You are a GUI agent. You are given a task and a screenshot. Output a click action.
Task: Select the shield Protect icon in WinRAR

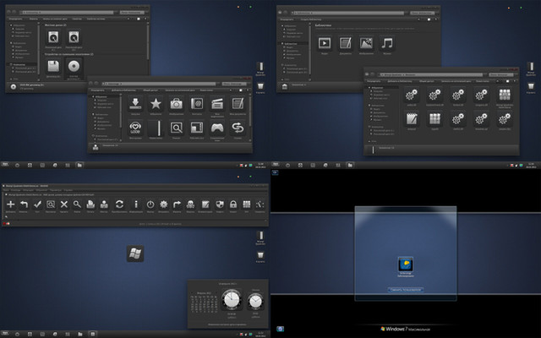coord(220,204)
